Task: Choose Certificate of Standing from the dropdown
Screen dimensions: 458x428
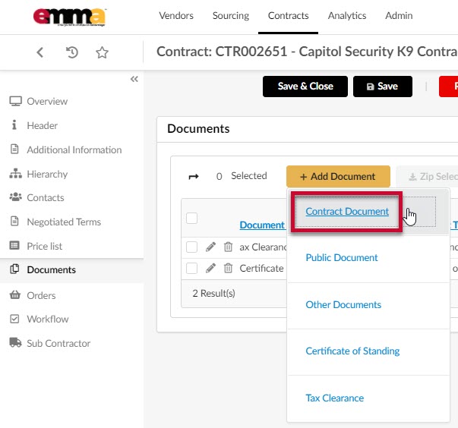Action: click(352, 351)
